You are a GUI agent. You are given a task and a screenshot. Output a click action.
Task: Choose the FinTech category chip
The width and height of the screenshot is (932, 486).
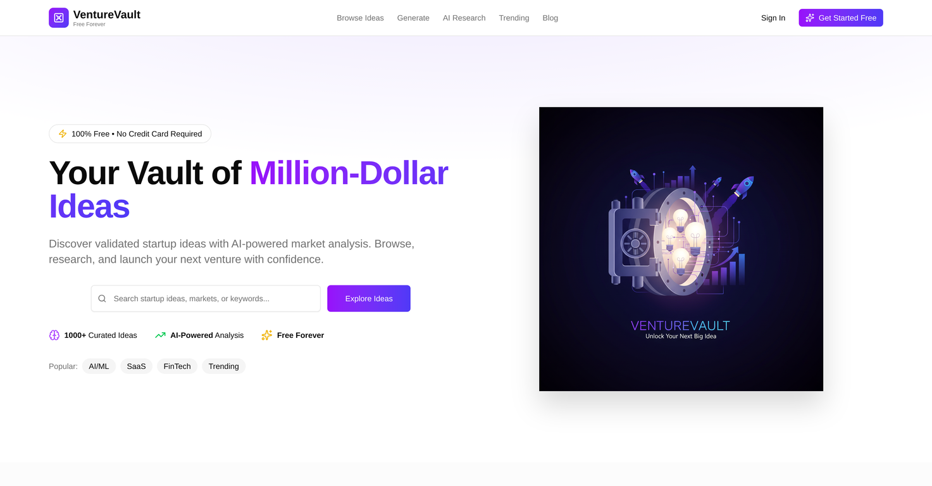(177, 366)
